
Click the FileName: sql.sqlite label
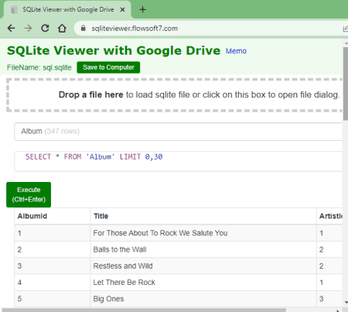coord(39,67)
